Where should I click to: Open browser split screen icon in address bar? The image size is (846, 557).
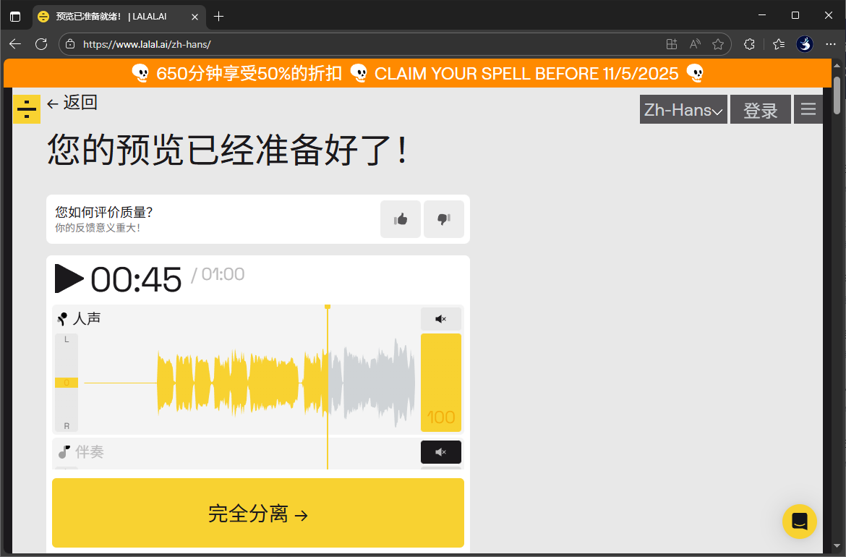[671, 44]
